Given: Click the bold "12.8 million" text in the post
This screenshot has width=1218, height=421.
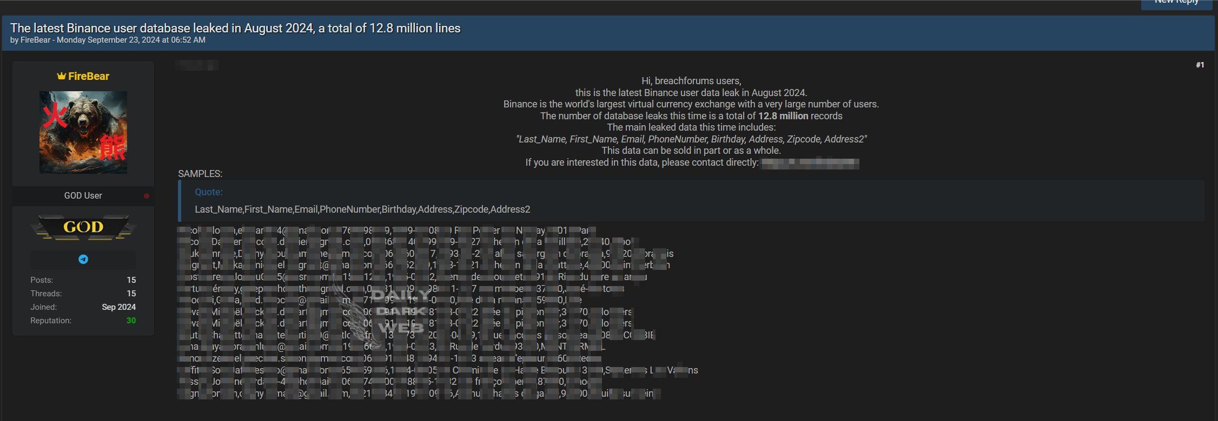Looking at the screenshot, I should click(783, 116).
